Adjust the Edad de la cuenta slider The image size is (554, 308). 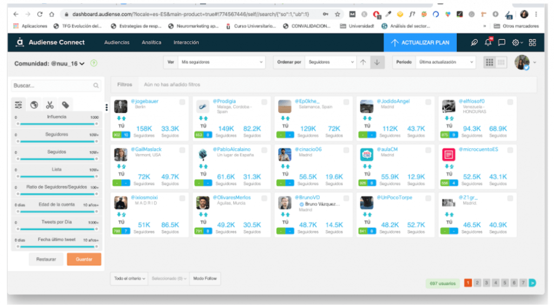(57, 211)
